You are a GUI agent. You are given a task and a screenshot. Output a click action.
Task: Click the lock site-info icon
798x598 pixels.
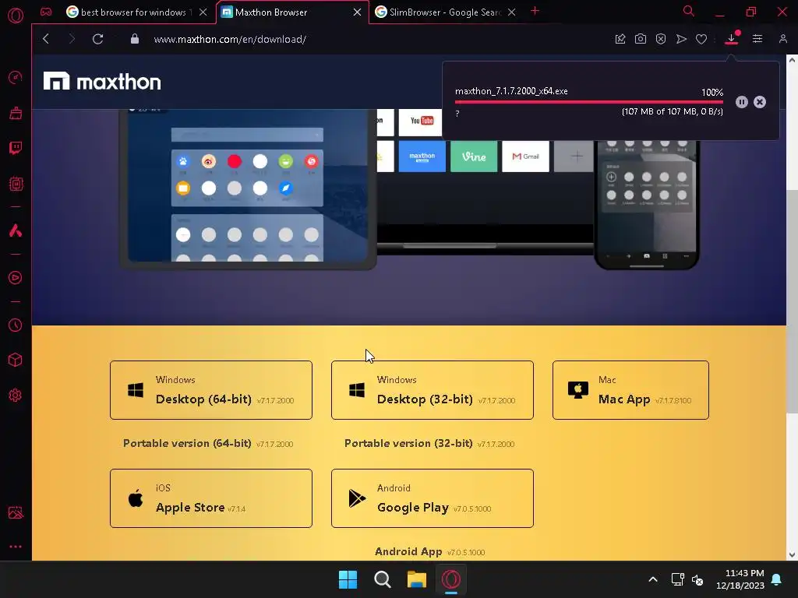pyautogui.click(x=134, y=39)
